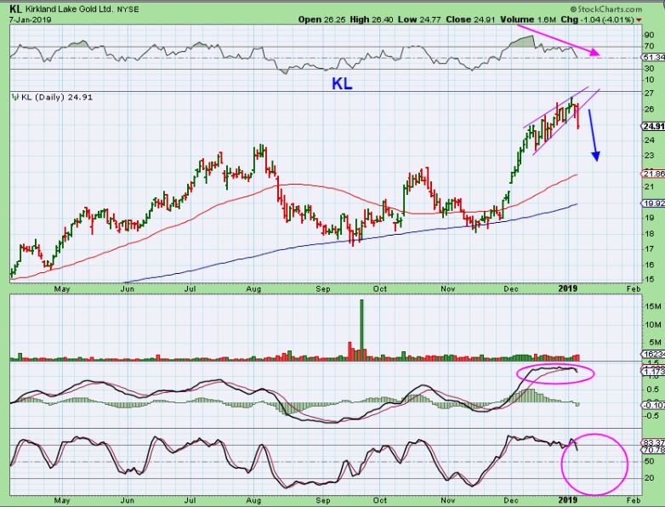Click the stochastic value tag 83.37
The image size is (665, 507).
[654, 442]
